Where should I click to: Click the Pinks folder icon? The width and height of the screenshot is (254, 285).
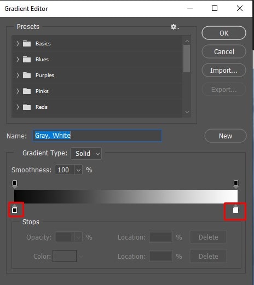coord(27,91)
